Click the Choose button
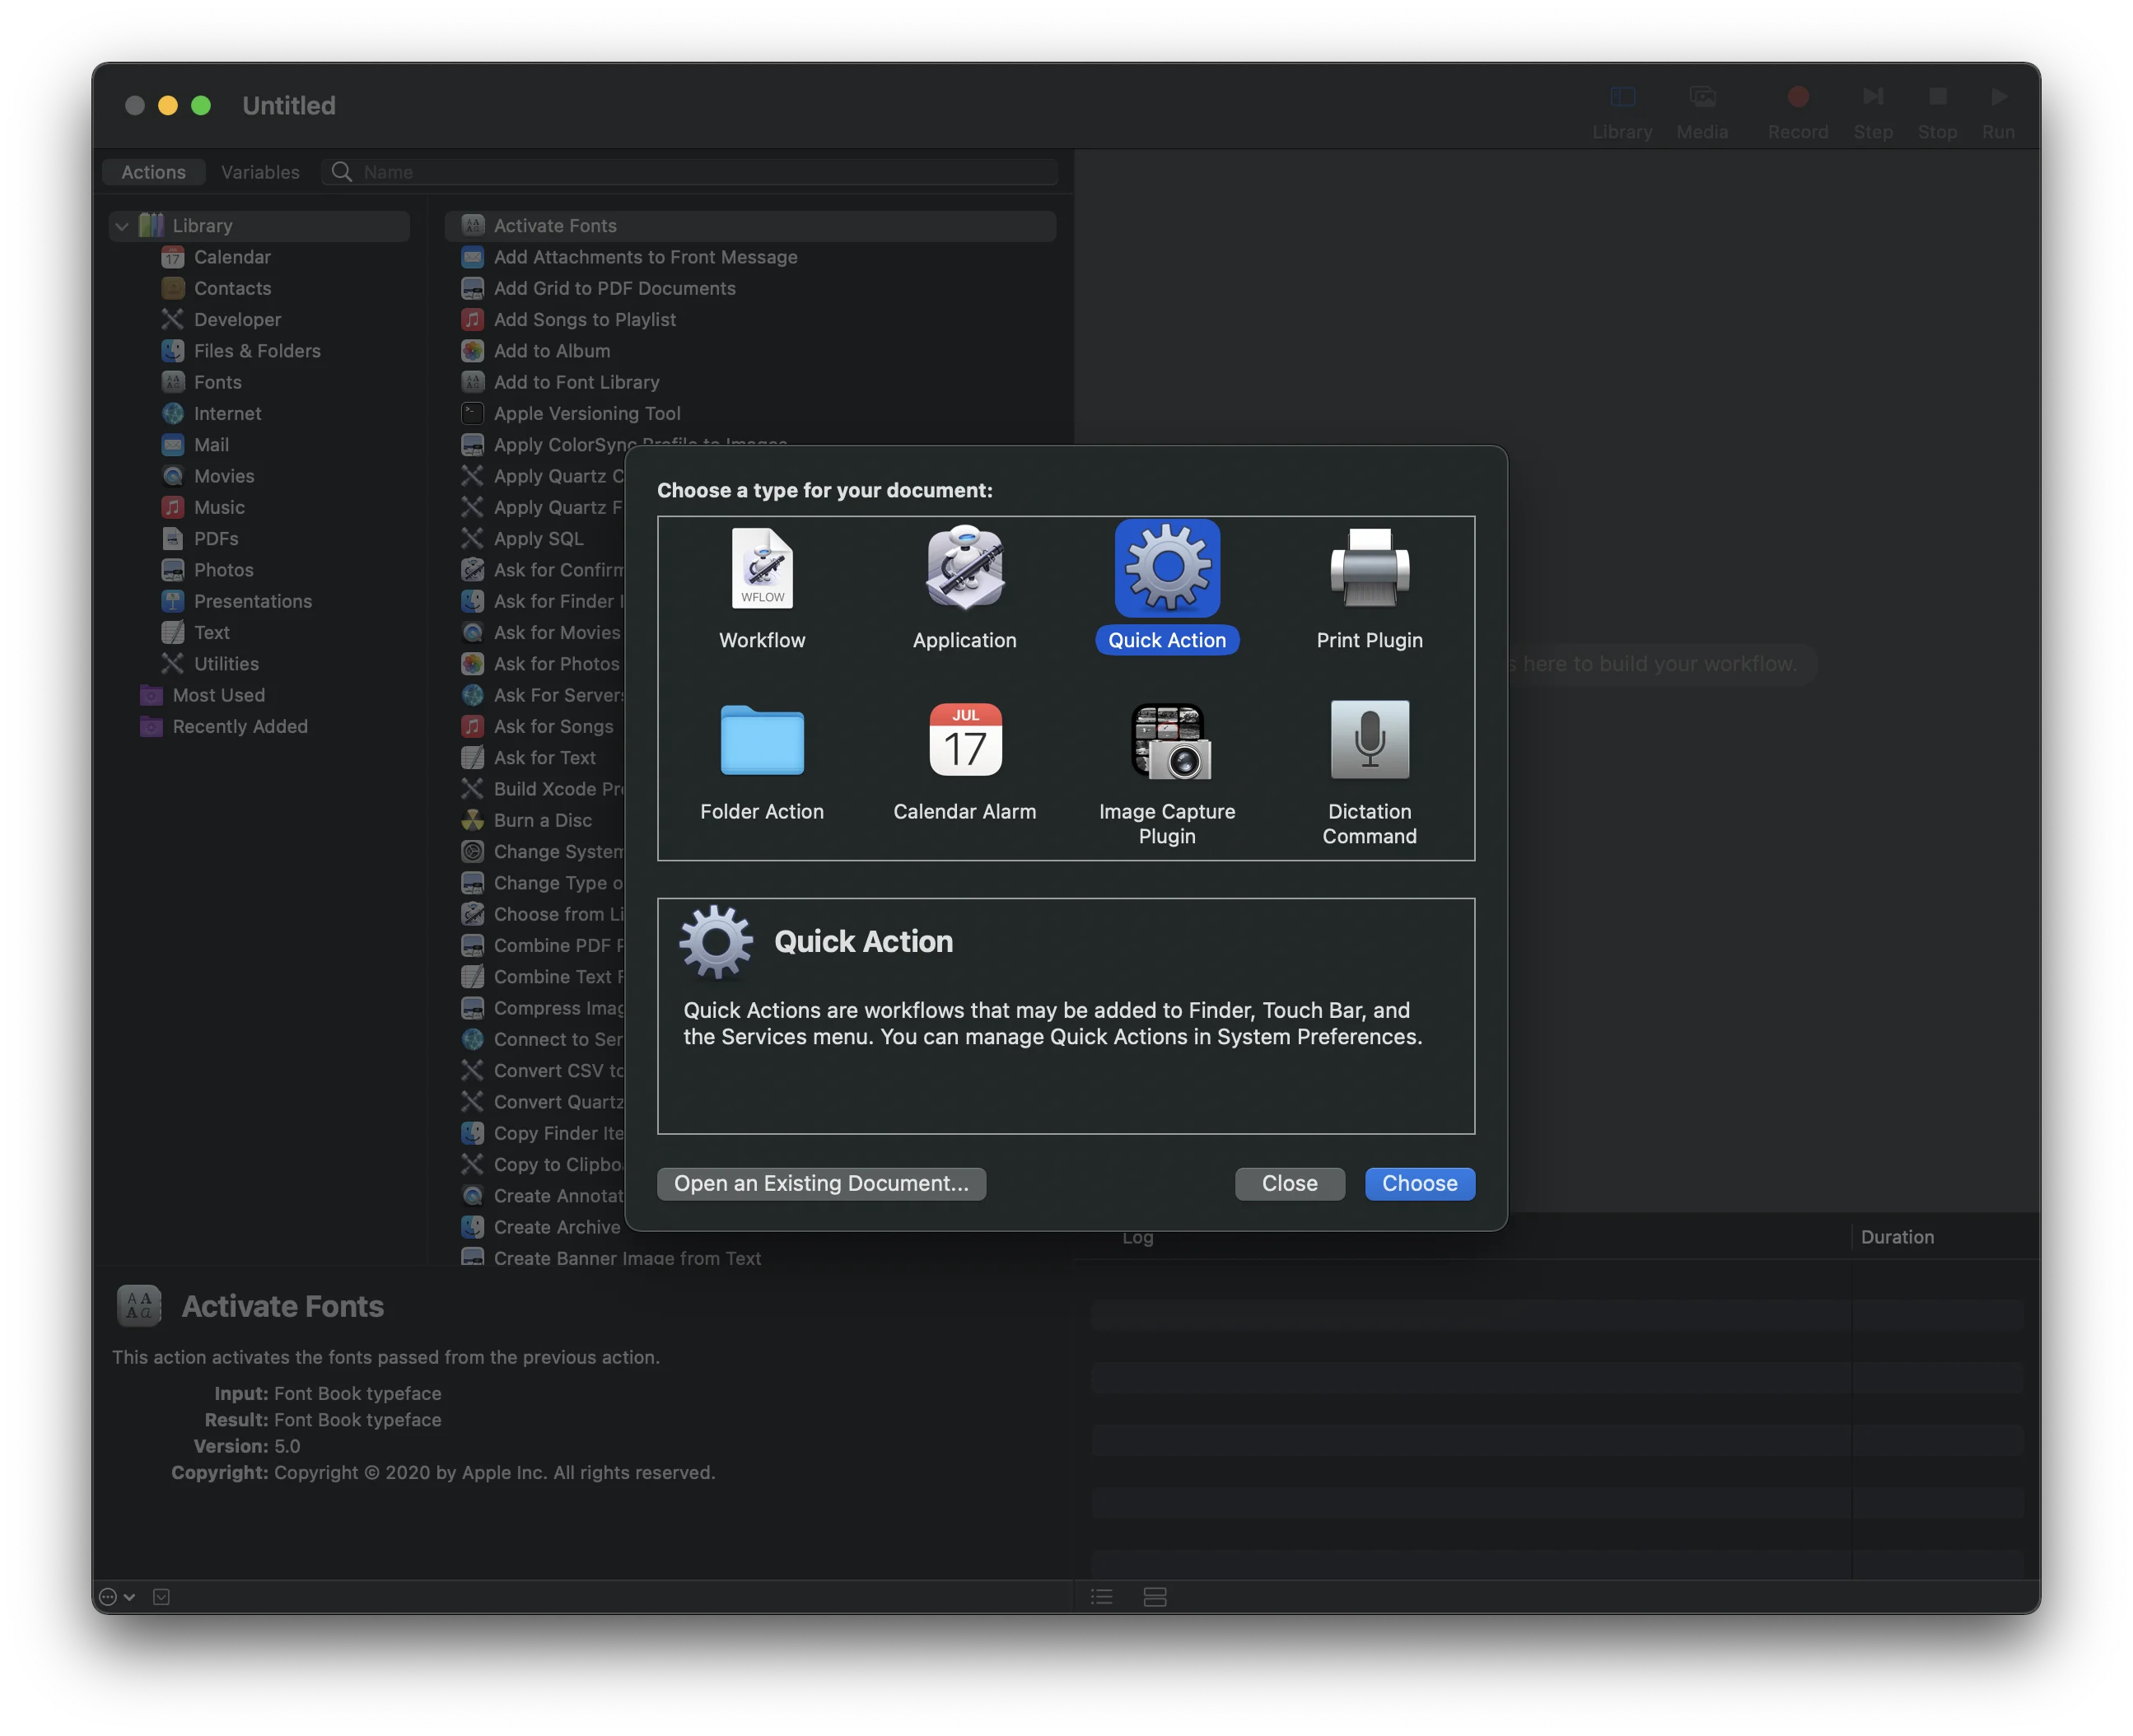The width and height of the screenshot is (2133, 1736). tap(1419, 1183)
